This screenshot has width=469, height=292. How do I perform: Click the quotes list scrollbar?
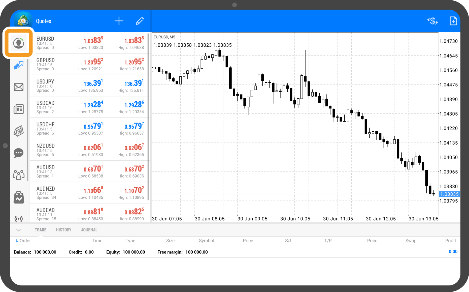coord(149,116)
